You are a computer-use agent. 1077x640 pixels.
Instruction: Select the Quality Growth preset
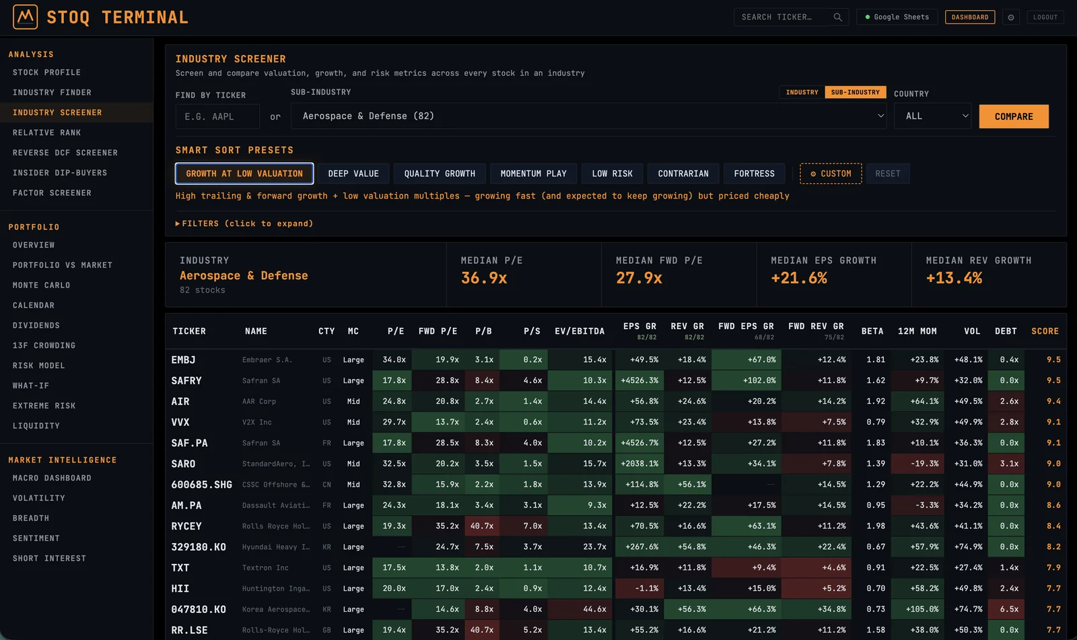point(440,174)
